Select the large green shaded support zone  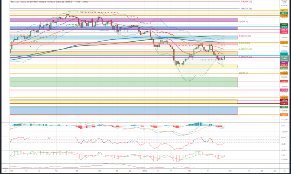pos(123,82)
